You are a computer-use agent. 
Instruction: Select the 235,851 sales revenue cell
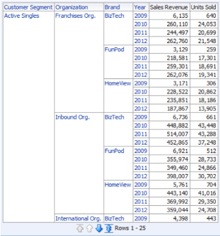pos(170,100)
